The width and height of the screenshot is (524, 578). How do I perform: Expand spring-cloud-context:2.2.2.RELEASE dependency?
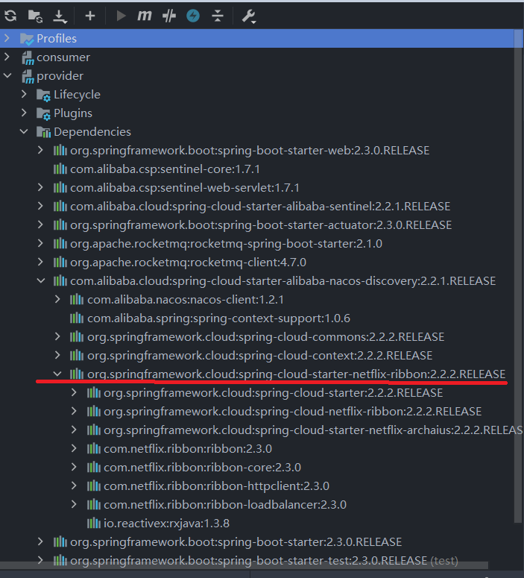[x=57, y=355]
